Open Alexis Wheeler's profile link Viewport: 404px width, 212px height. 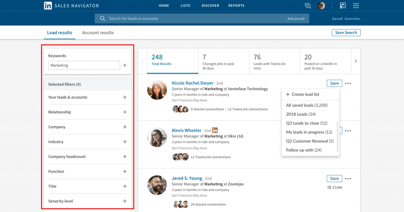tap(187, 130)
